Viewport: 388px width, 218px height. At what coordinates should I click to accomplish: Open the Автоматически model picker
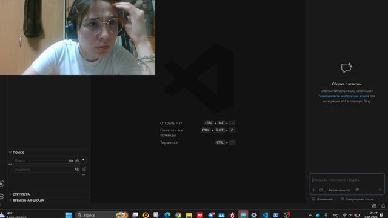pos(339,190)
